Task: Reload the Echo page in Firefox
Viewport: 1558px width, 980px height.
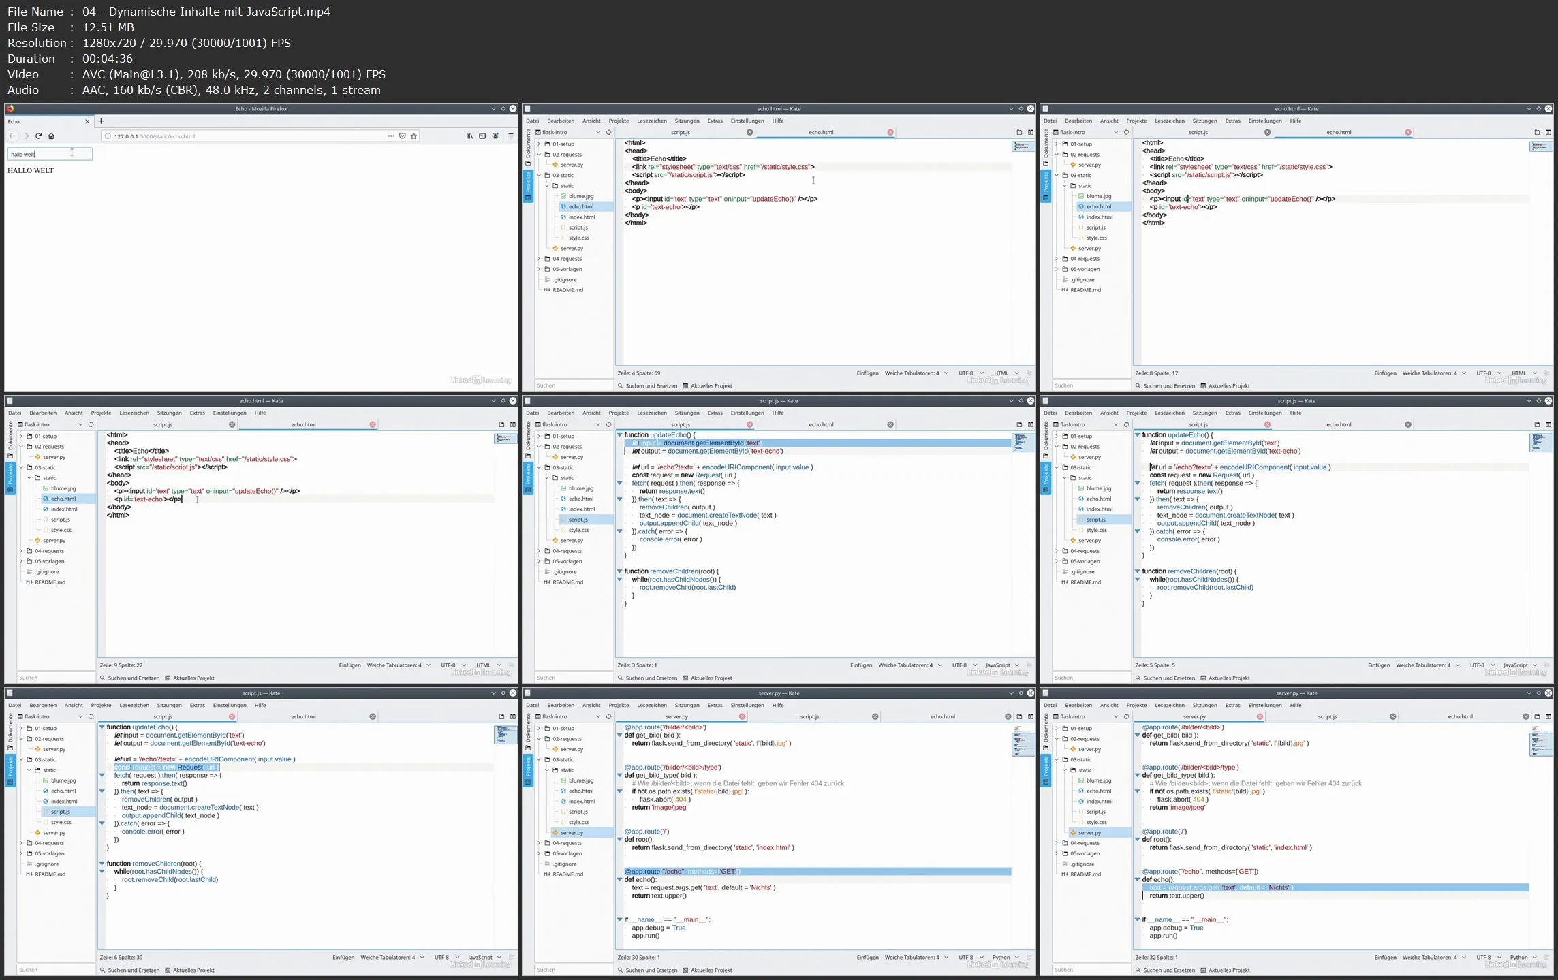Action: click(x=38, y=136)
